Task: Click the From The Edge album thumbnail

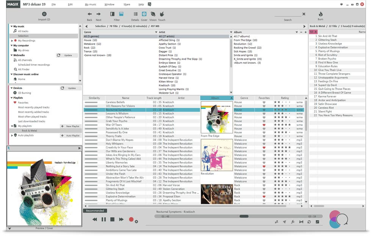Action: [217, 117]
